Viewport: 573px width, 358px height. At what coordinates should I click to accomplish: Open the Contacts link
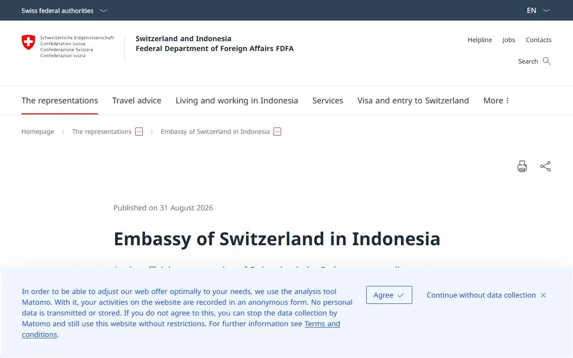539,40
